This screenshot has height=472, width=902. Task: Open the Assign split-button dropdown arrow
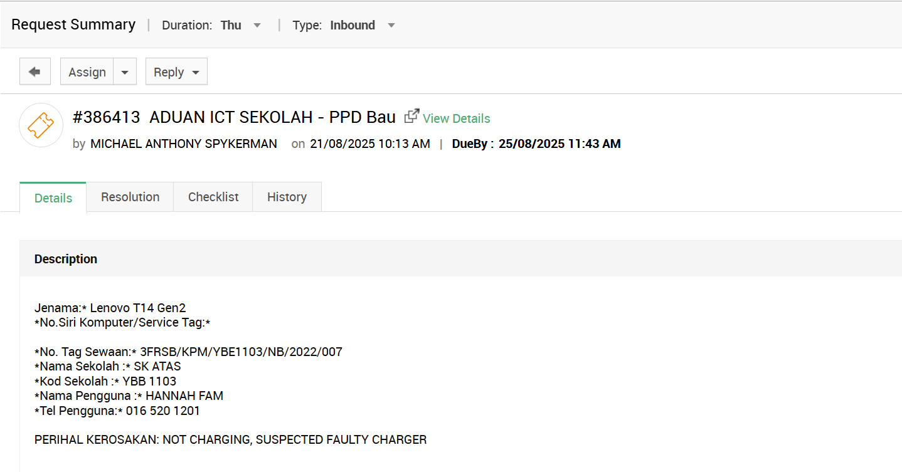[x=125, y=72]
